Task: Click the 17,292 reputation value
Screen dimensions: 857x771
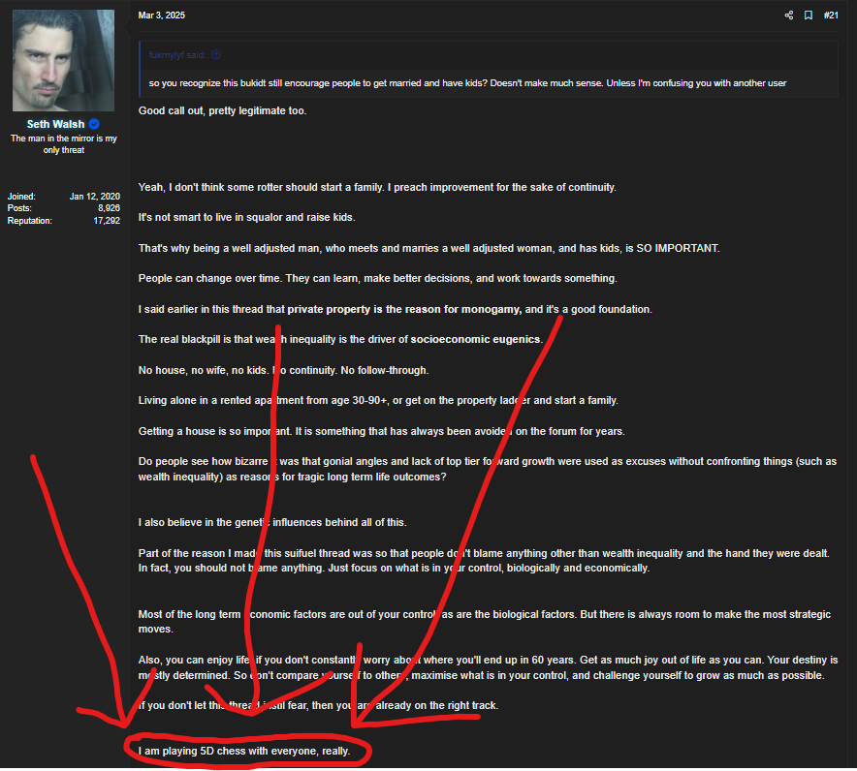Action: pos(107,221)
